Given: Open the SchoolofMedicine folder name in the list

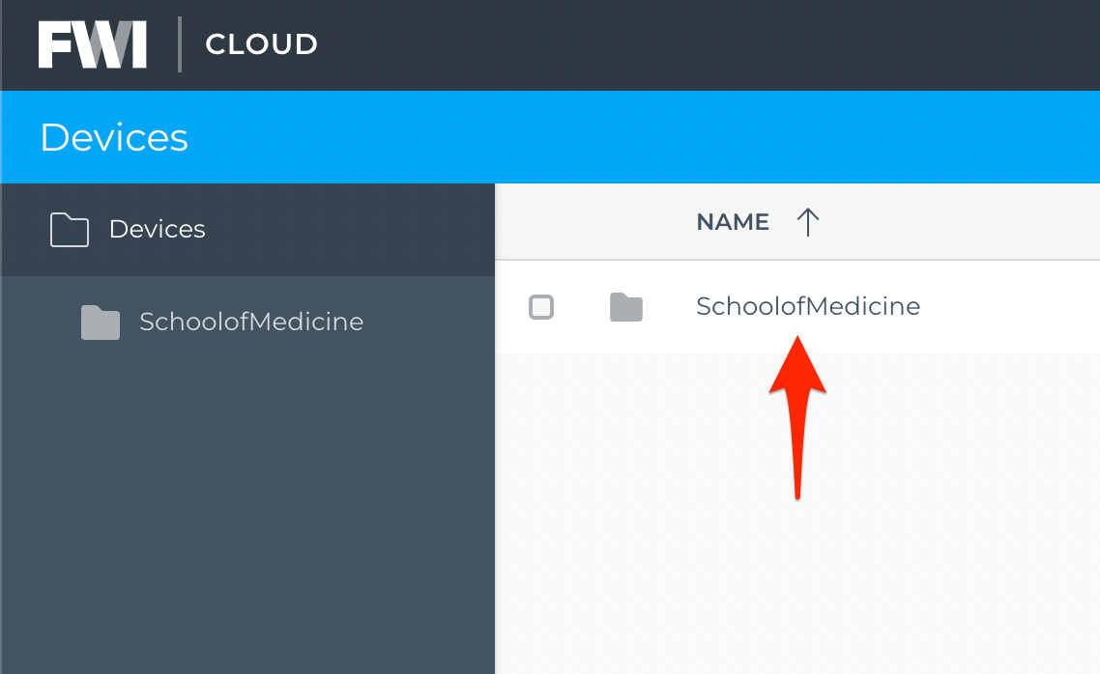Looking at the screenshot, I should (x=807, y=306).
